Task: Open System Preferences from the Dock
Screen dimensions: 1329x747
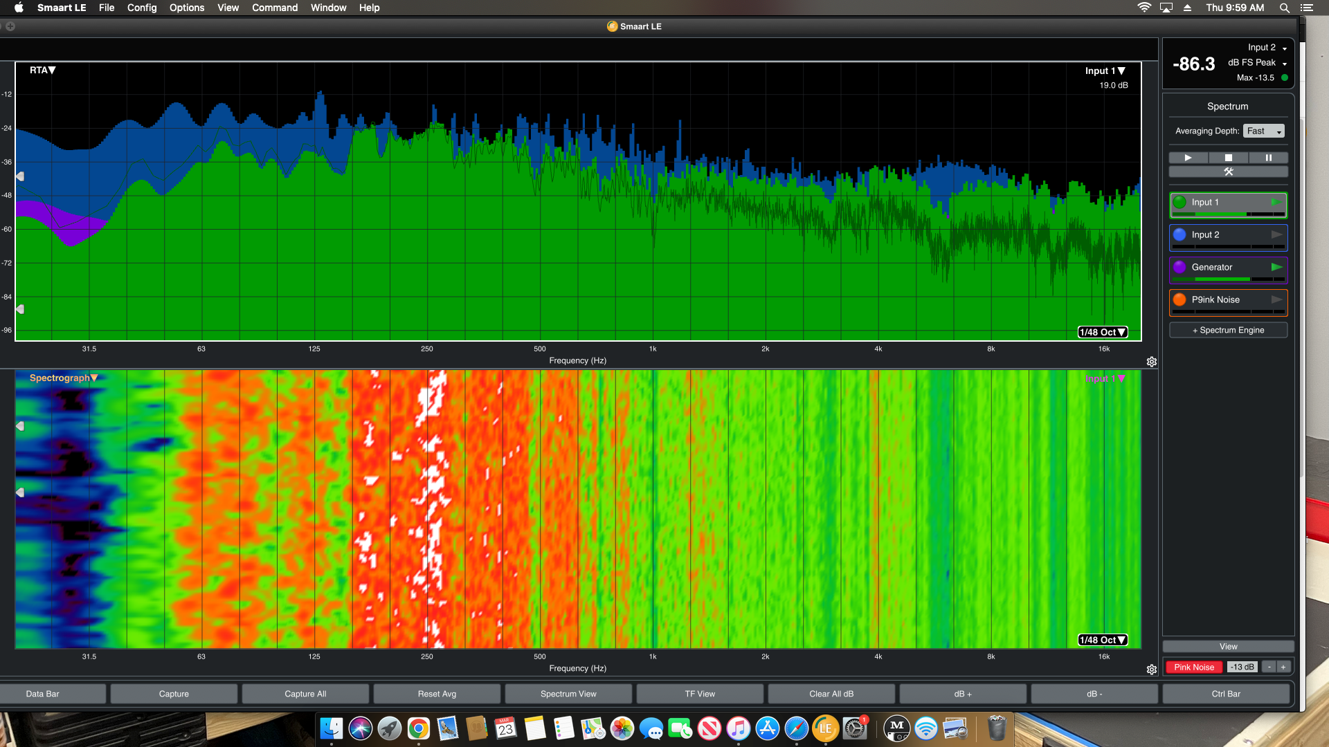Action: (x=854, y=728)
